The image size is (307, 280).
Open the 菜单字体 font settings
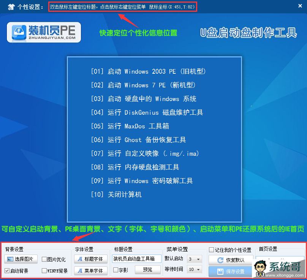click(x=91, y=271)
